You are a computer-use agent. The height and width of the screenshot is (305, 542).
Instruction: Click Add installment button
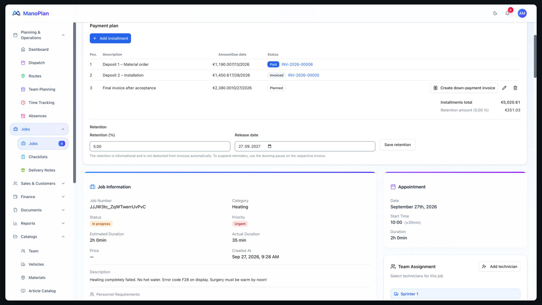click(110, 38)
